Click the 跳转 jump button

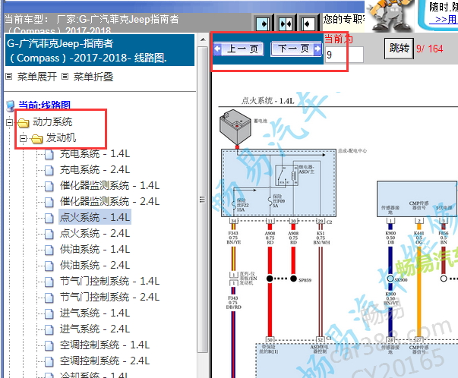point(399,48)
